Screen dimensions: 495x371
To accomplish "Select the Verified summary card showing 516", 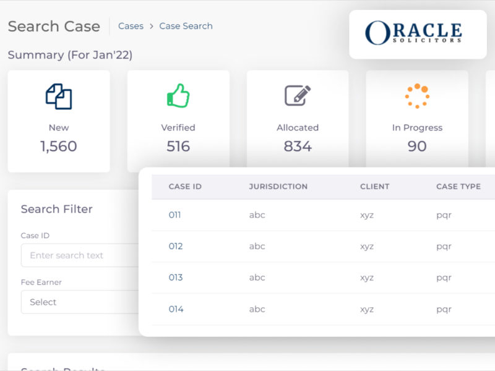I will (x=178, y=121).
